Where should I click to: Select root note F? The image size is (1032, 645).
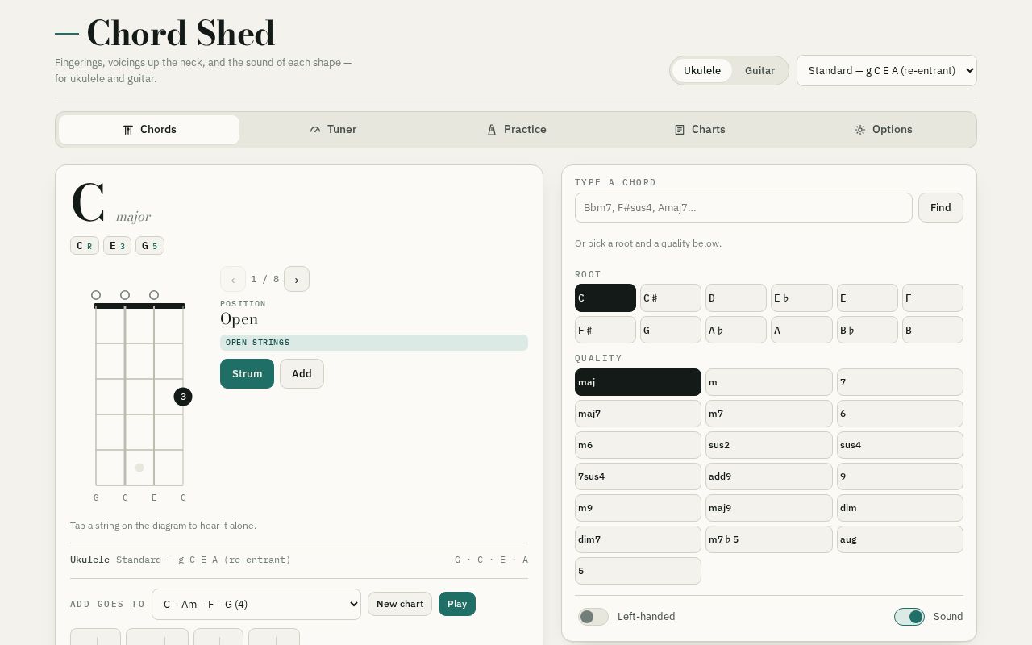pos(933,298)
